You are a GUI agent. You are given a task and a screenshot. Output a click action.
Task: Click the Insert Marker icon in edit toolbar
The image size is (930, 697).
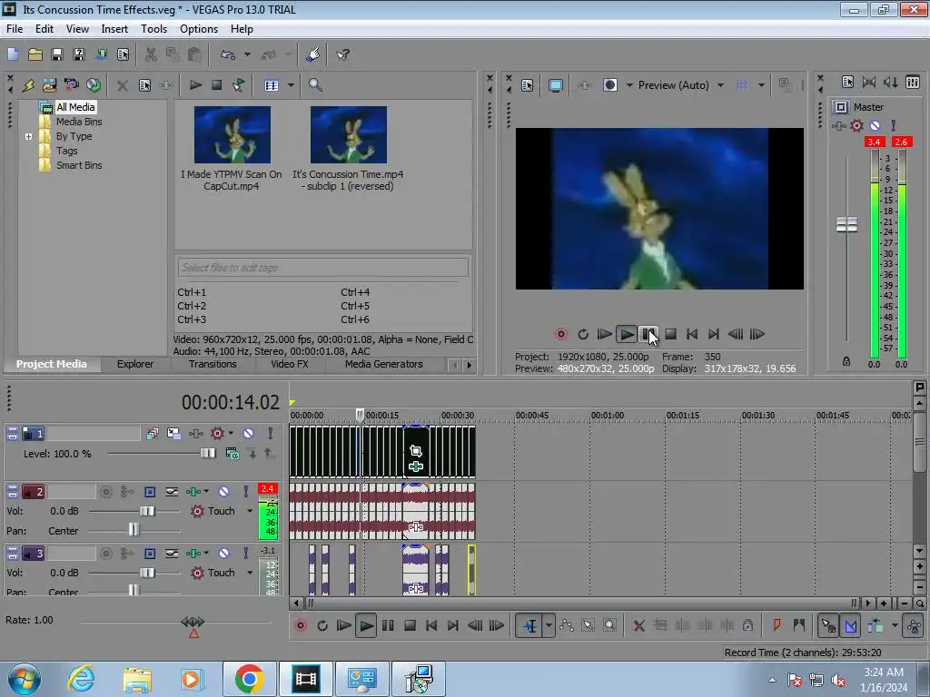click(777, 625)
